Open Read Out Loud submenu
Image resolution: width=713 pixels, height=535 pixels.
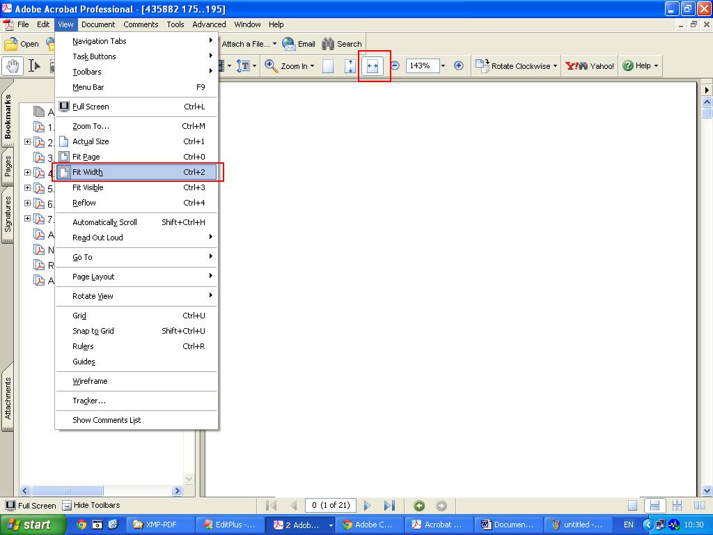(x=136, y=238)
